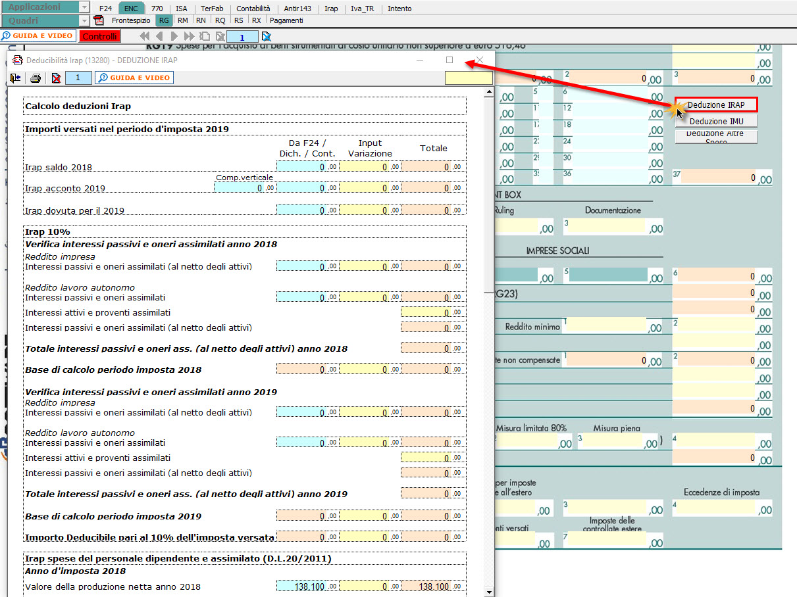Click the dialog scrollbar up arrow
797x597 pixels.
pos(488,93)
